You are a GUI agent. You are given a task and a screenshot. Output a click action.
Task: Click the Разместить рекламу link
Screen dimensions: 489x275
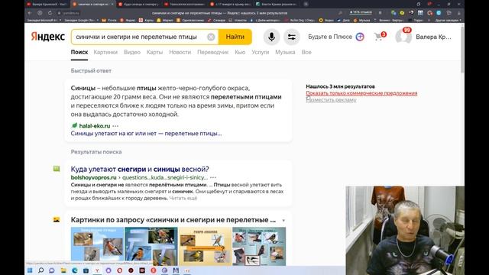[x=331, y=100]
